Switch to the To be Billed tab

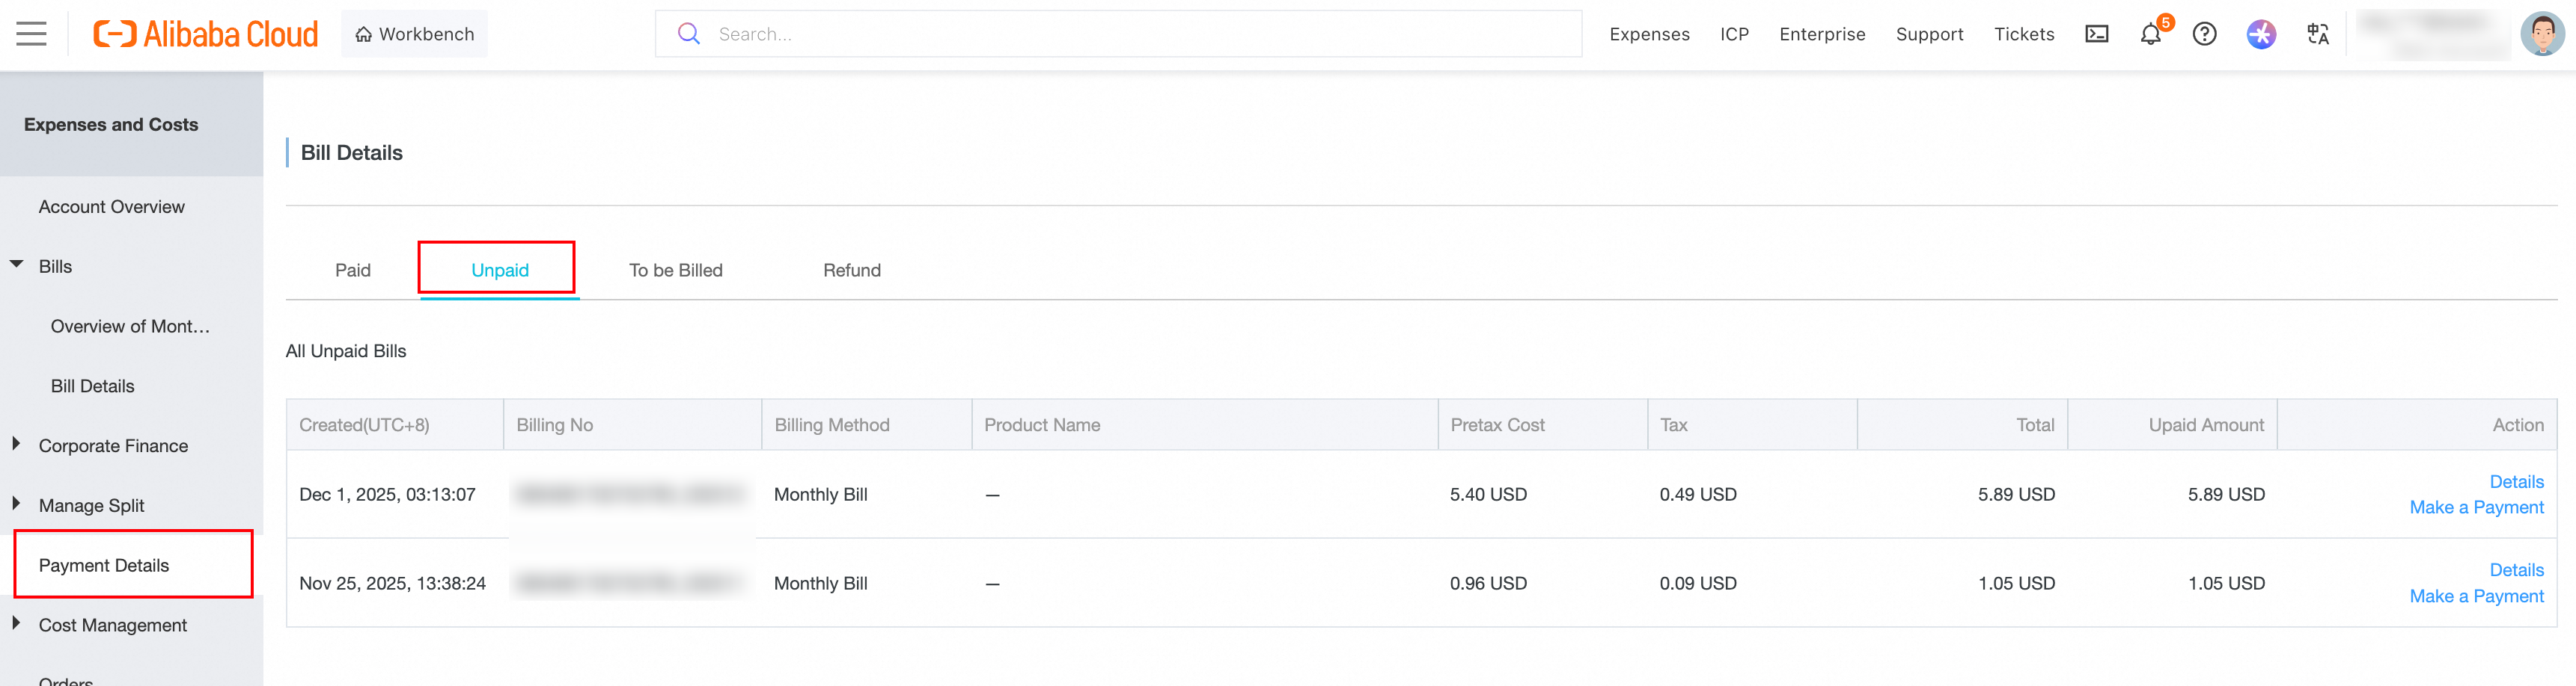click(675, 271)
